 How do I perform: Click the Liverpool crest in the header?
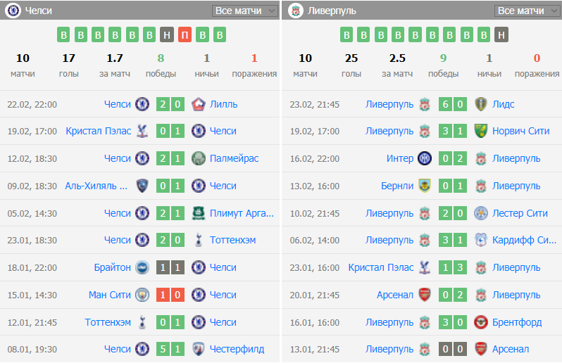296,11
